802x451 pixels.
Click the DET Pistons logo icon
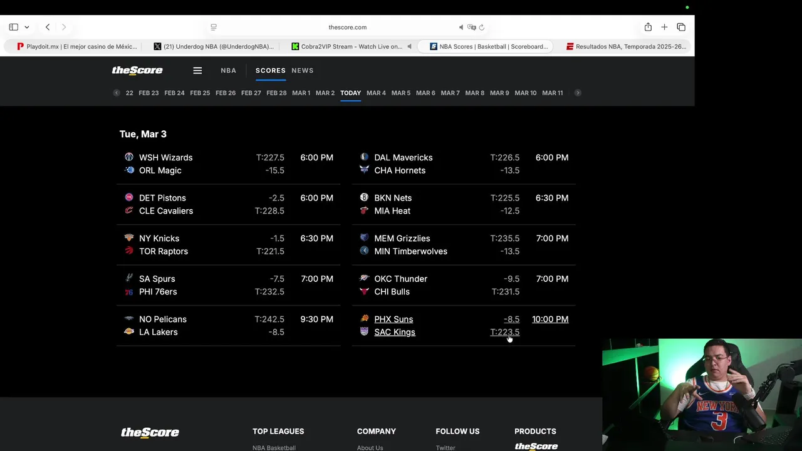[x=129, y=197]
